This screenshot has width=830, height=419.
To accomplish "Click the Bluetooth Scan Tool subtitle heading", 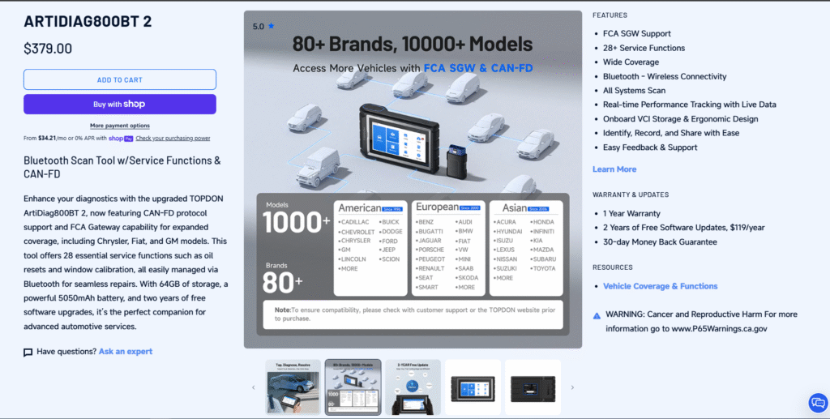I will coord(122,167).
